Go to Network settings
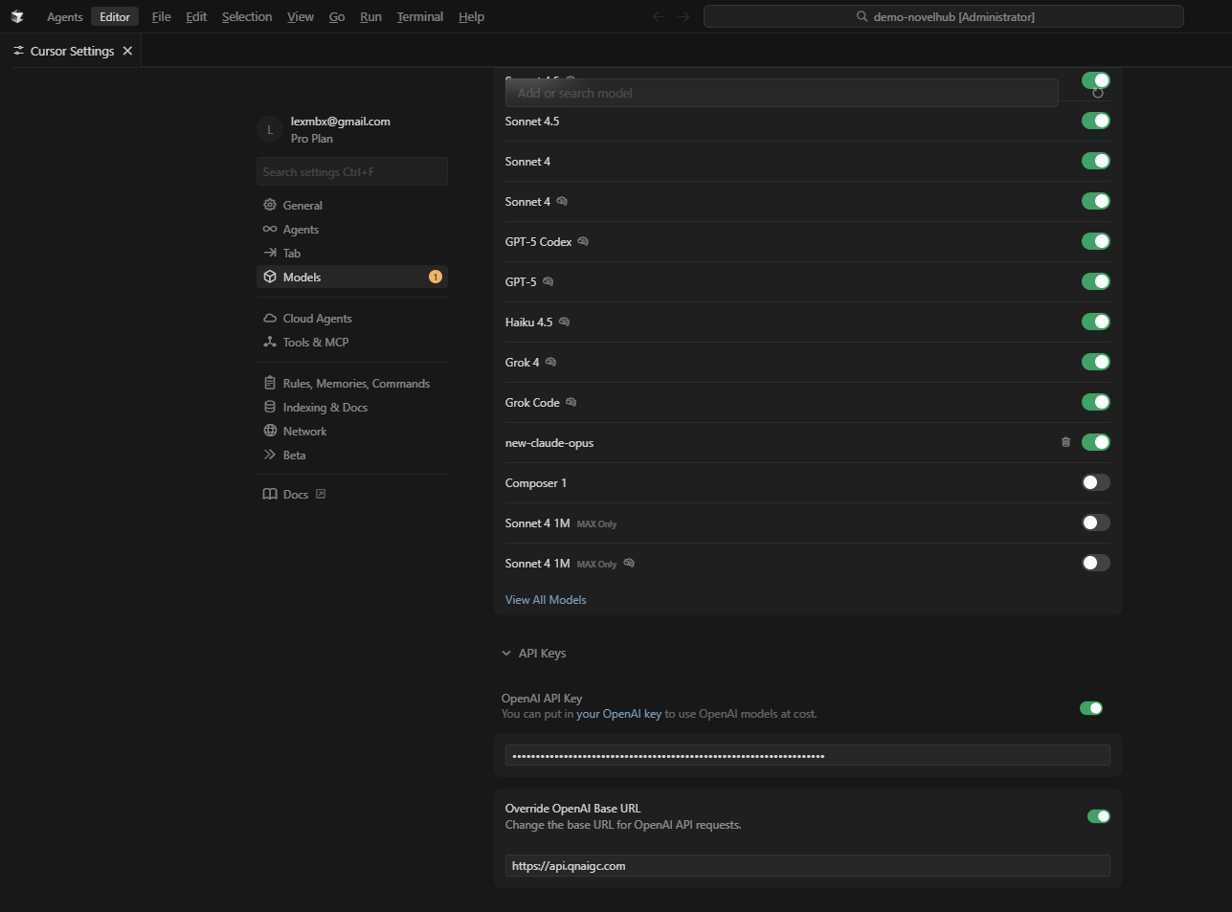The height and width of the screenshot is (912, 1232). coord(304,432)
